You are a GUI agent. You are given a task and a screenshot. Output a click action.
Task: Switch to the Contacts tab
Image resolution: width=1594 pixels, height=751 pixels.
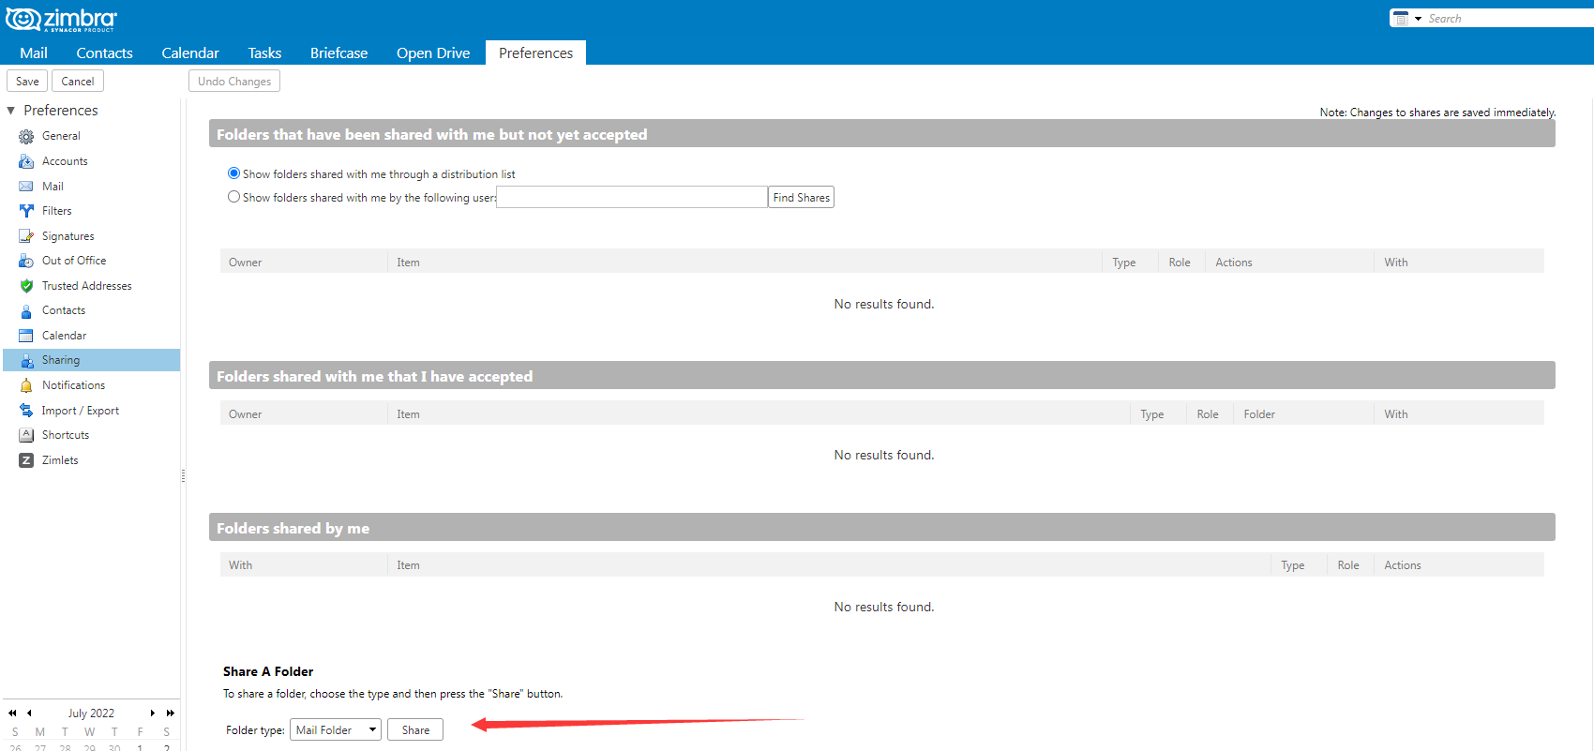click(104, 53)
